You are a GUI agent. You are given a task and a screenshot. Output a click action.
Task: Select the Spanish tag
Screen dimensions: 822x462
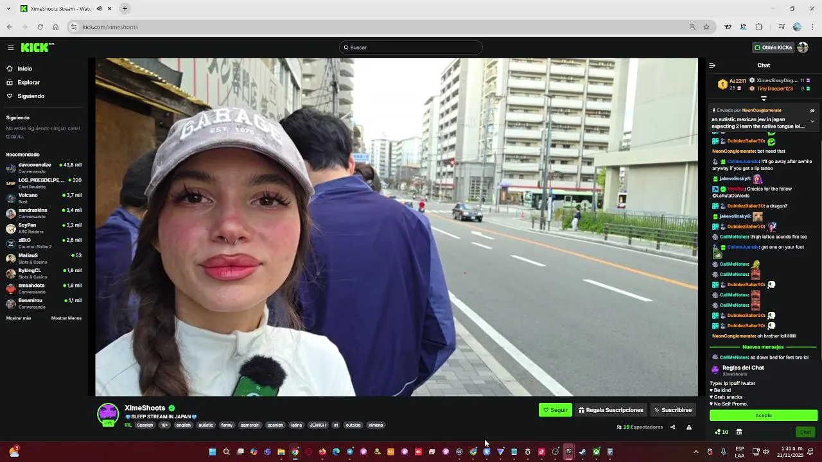tap(145, 425)
